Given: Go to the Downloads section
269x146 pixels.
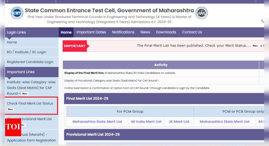Looking at the screenshot, I should click(166, 32).
